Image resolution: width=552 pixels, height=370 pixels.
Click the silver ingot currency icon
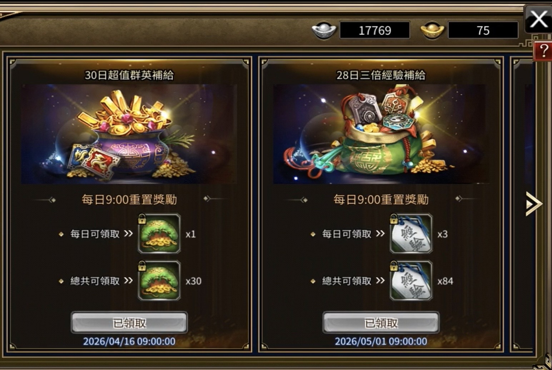(x=324, y=30)
